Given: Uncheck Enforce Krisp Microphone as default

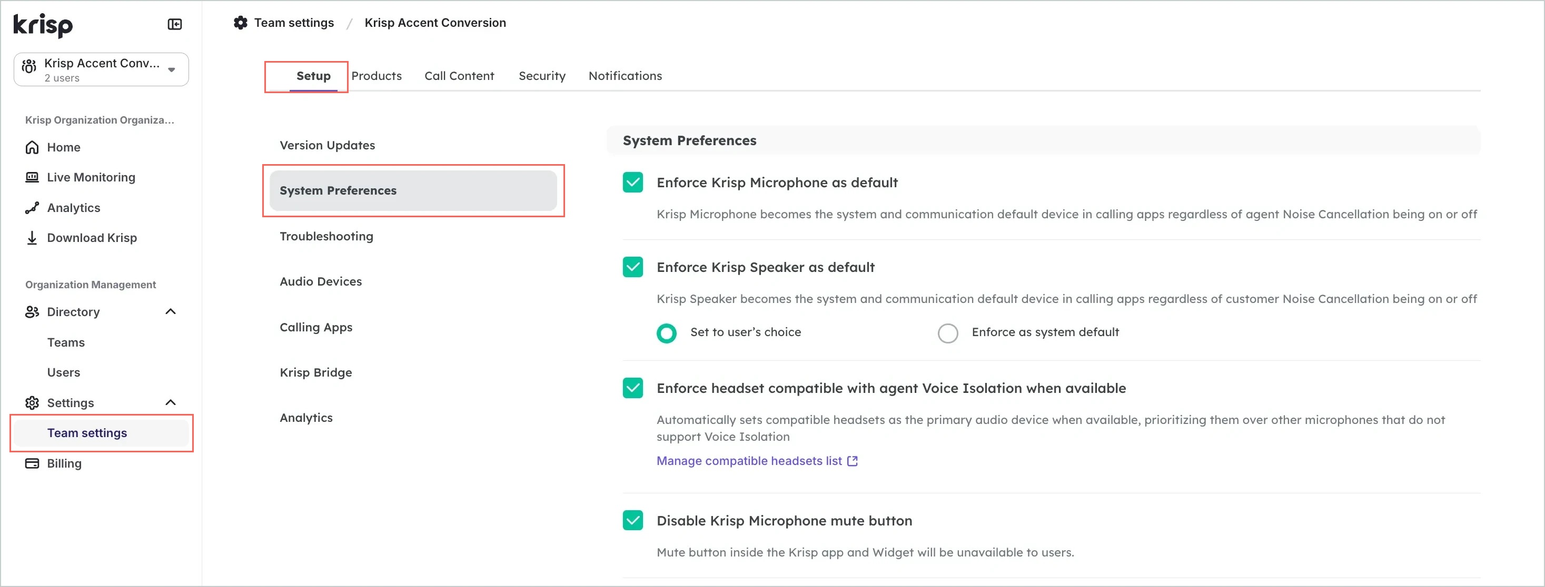Looking at the screenshot, I should (633, 183).
